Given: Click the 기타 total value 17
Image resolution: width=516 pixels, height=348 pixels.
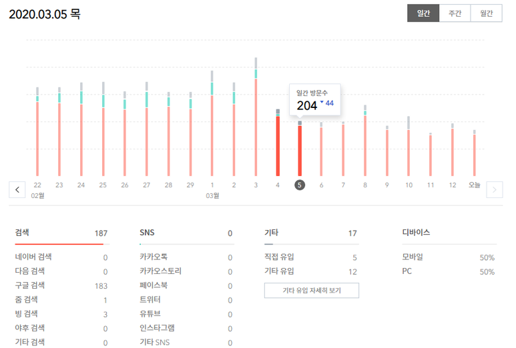Looking at the screenshot, I should 352,233.
